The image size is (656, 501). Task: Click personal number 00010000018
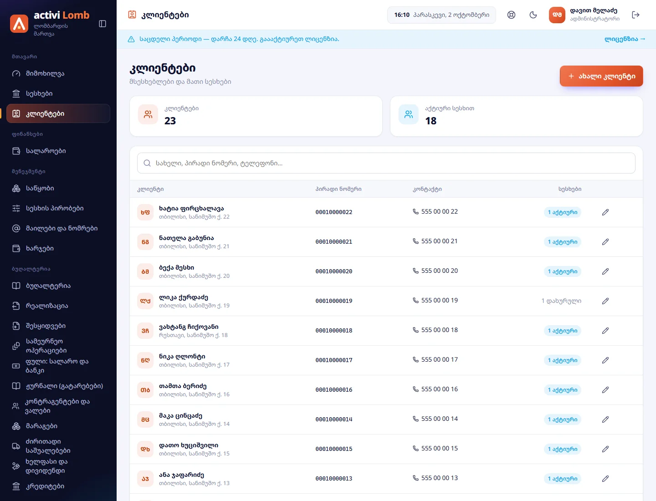pos(334,331)
